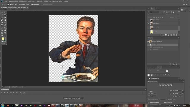Screen dimensions: 190x107
Task: Click Add layer style fx icon
Action: tap(163, 35)
